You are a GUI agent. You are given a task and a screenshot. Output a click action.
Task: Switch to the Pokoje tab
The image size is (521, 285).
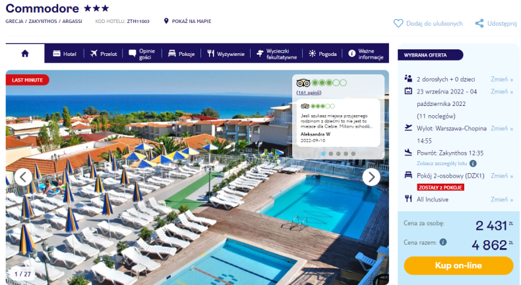pos(181,54)
